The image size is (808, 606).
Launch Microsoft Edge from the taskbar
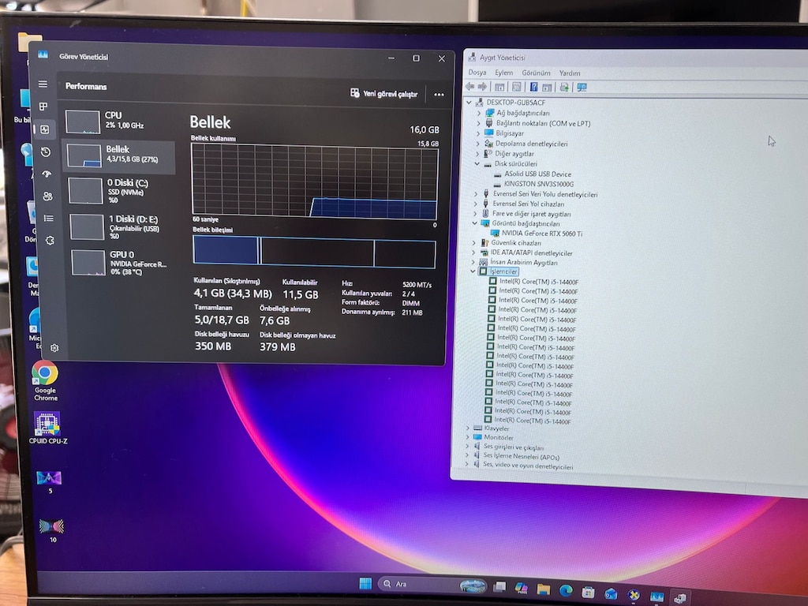pos(566,590)
